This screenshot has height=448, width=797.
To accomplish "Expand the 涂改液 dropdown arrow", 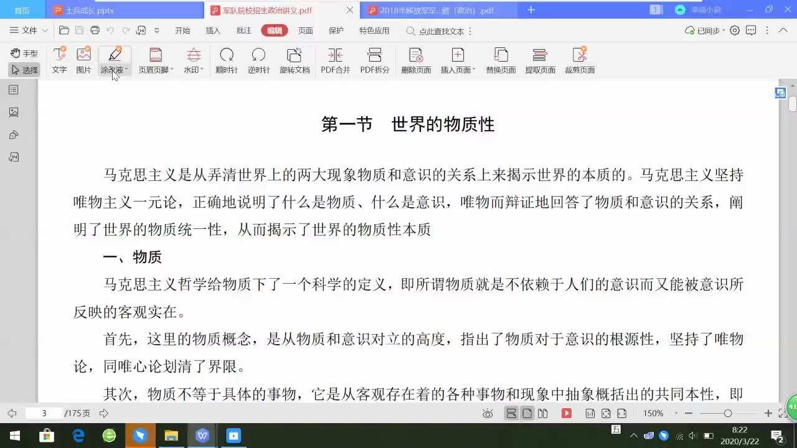I will coord(126,70).
